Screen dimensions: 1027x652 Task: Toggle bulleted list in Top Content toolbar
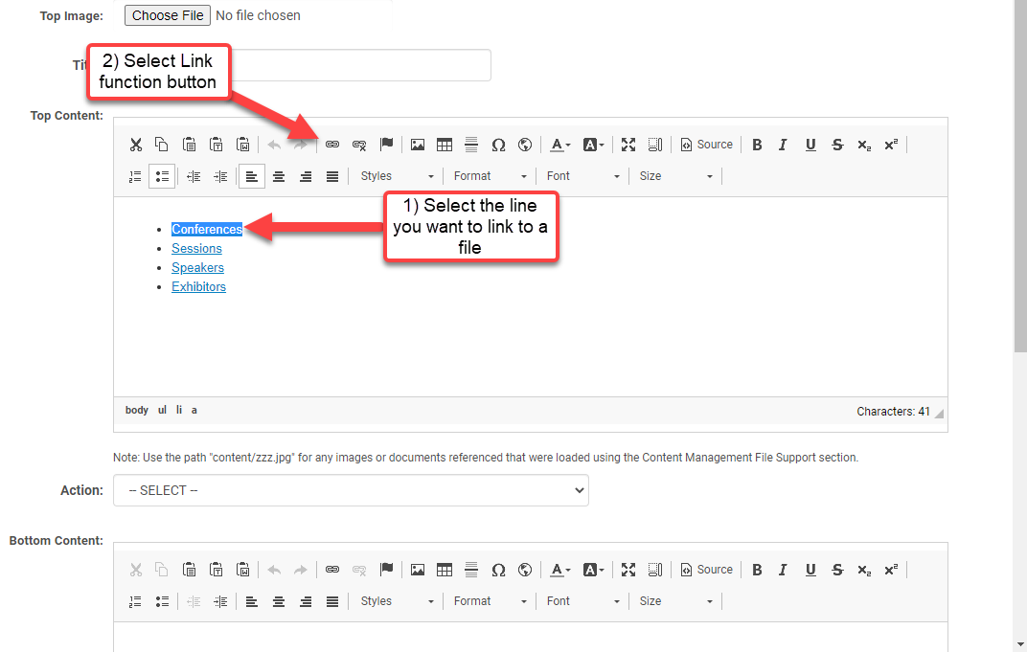(162, 176)
